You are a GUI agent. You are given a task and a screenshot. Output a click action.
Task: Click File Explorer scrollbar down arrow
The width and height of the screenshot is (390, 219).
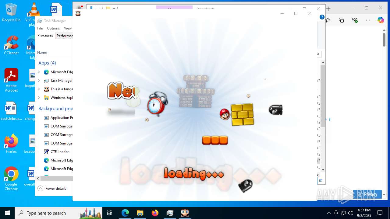click(x=323, y=170)
